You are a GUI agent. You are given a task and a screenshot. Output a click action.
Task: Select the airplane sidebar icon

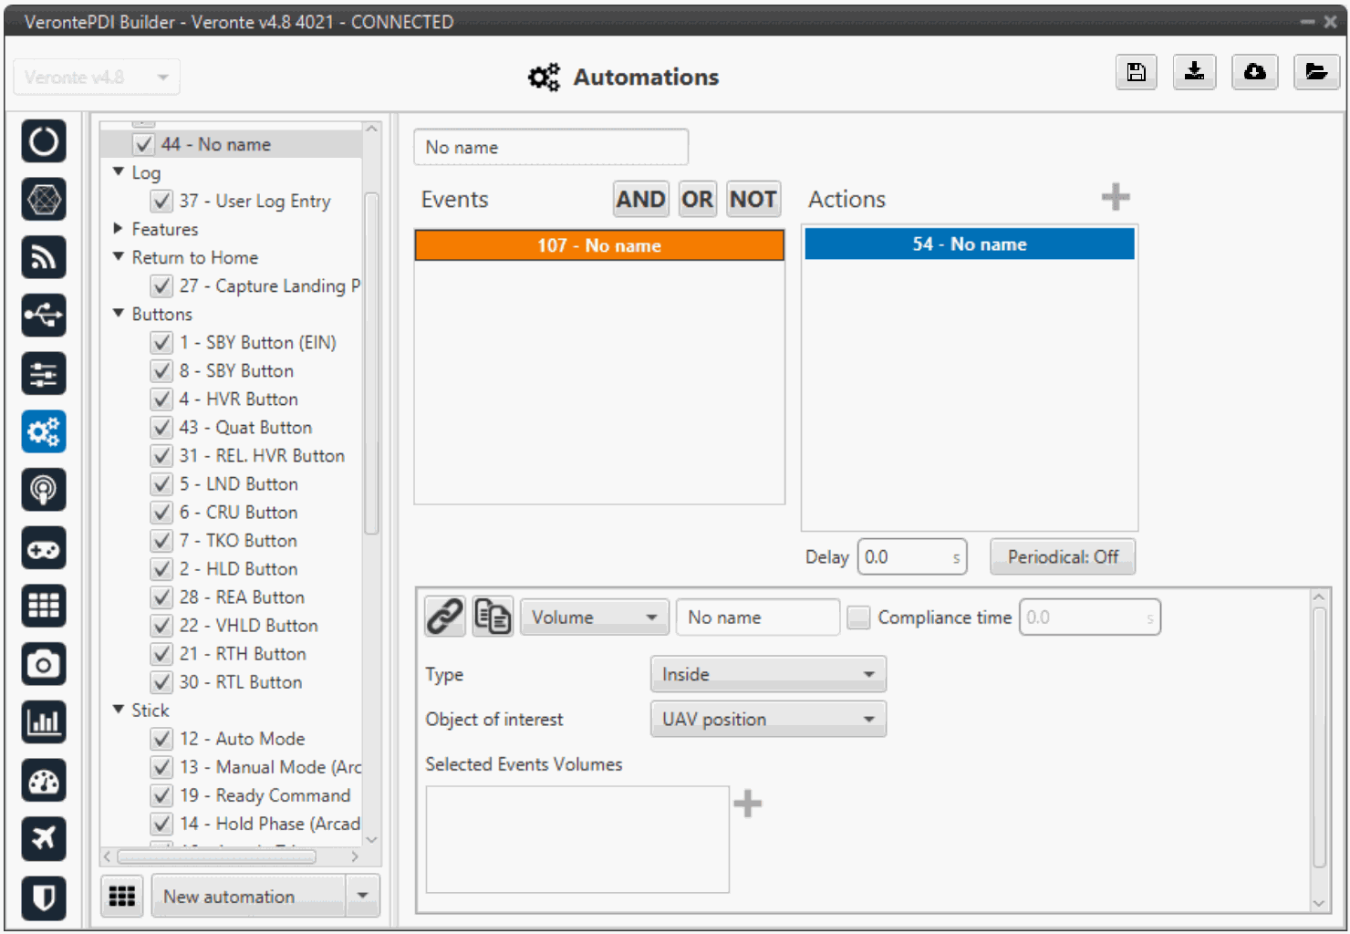point(44,838)
